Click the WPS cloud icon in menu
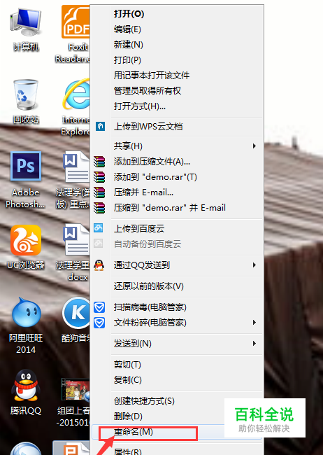The image size is (323, 455). click(100, 126)
